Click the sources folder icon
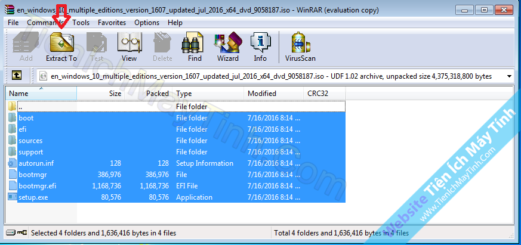The width and height of the screenshot is (521, 245). click(13, 141)
